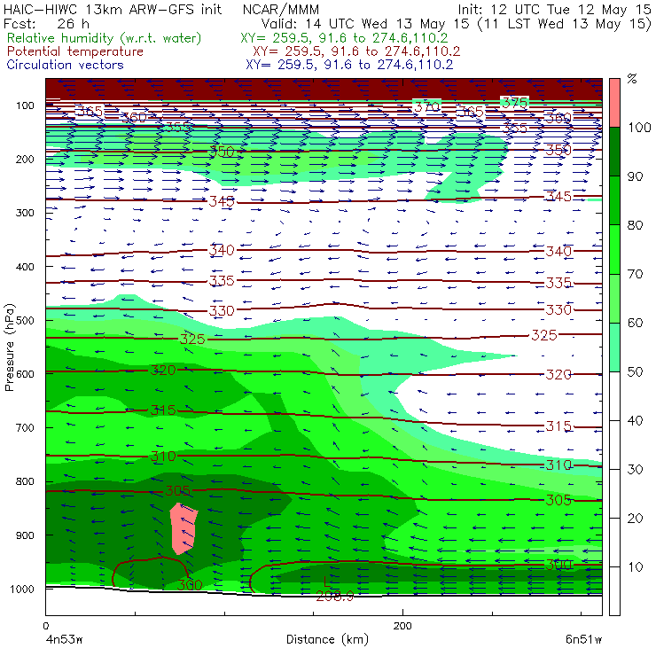Click the '600' pressure axis tick label
This screenshot has height=656, width=656.
pos(25,374)
